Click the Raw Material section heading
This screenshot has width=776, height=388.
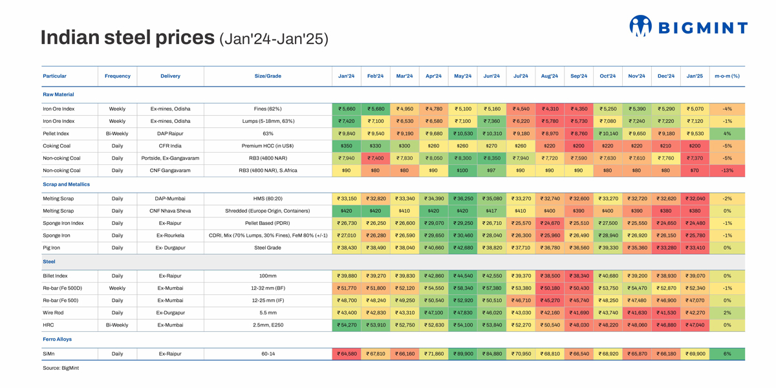coord(58,94)
